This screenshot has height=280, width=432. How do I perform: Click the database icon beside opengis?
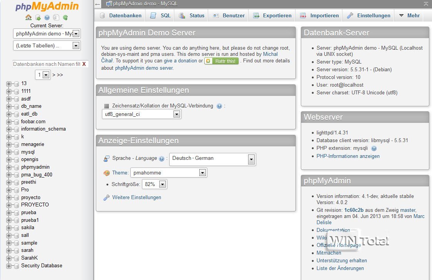click(x=17, y=160)
